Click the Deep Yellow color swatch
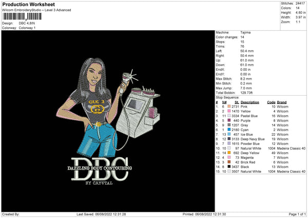The image size is (308, 218). tap(228, 153)
